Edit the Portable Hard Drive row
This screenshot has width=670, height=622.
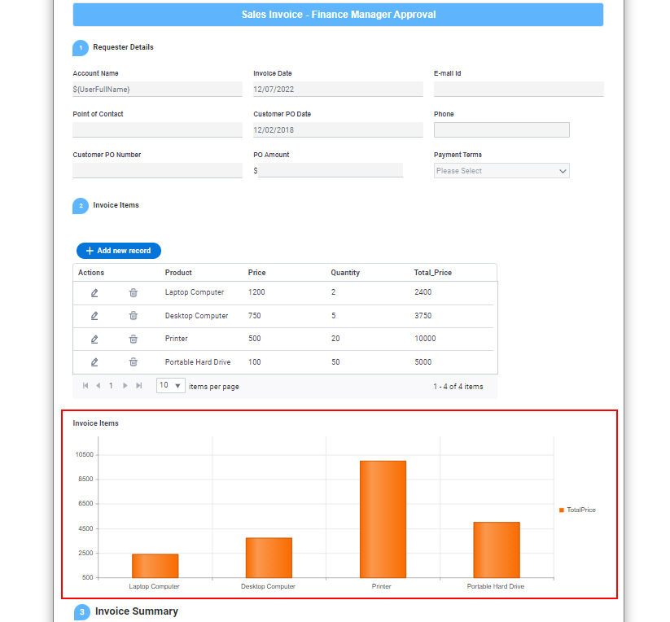[x=94, y=362]
